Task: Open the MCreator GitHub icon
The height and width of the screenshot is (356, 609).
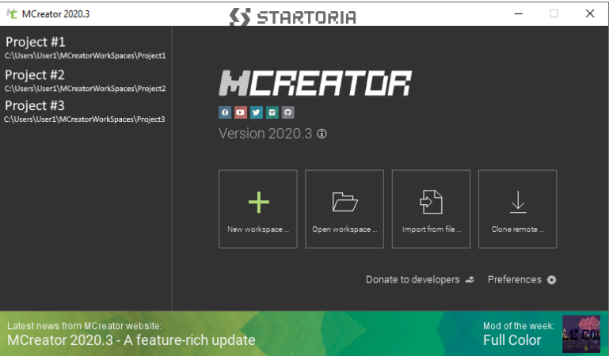Action: click(287, 112)
